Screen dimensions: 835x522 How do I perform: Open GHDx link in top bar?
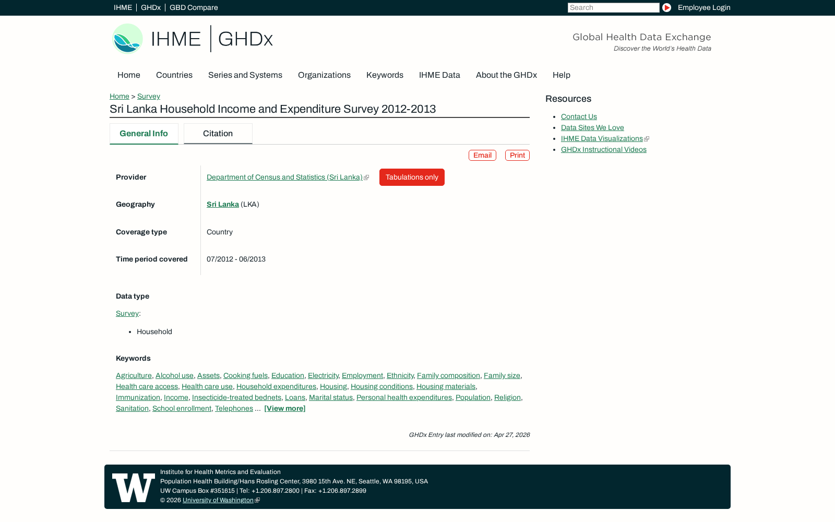point(151,7)
